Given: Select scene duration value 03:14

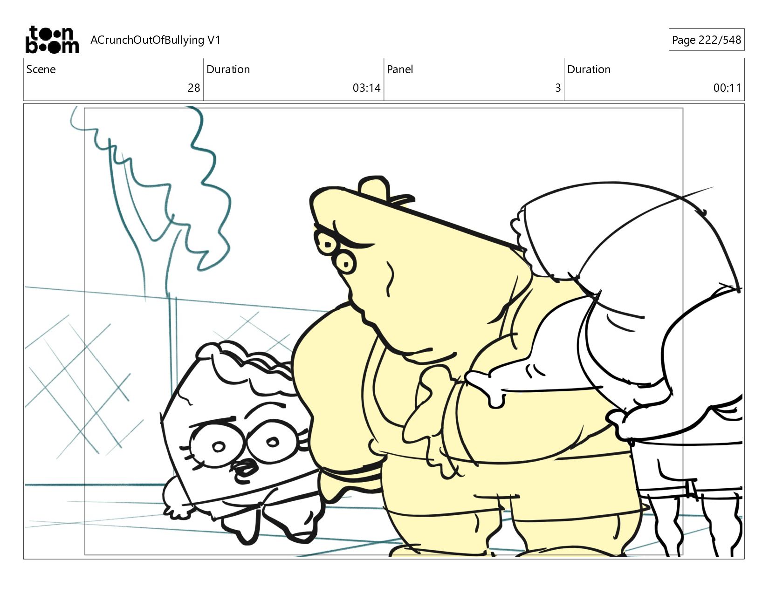Looking at the screenshot, I should pyautogui.click(x=366, y=88).
